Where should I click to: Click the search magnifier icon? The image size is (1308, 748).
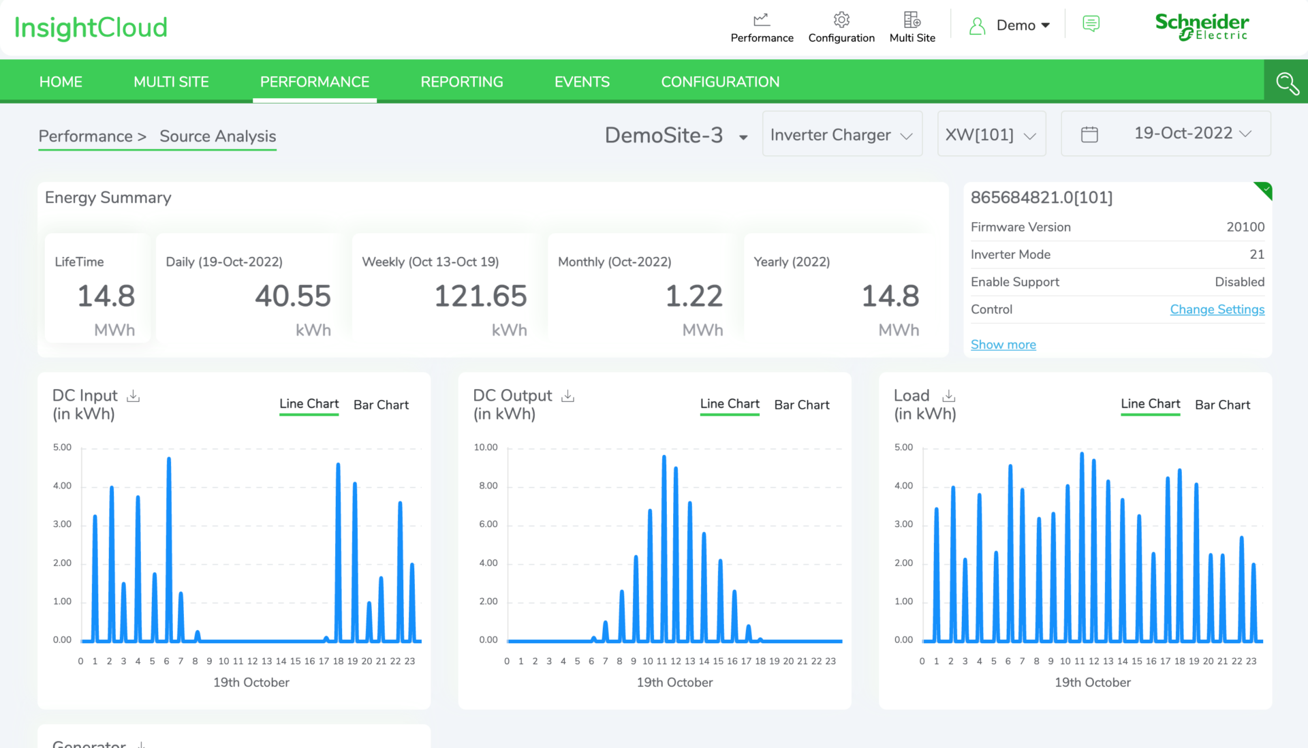(1286, 83)
